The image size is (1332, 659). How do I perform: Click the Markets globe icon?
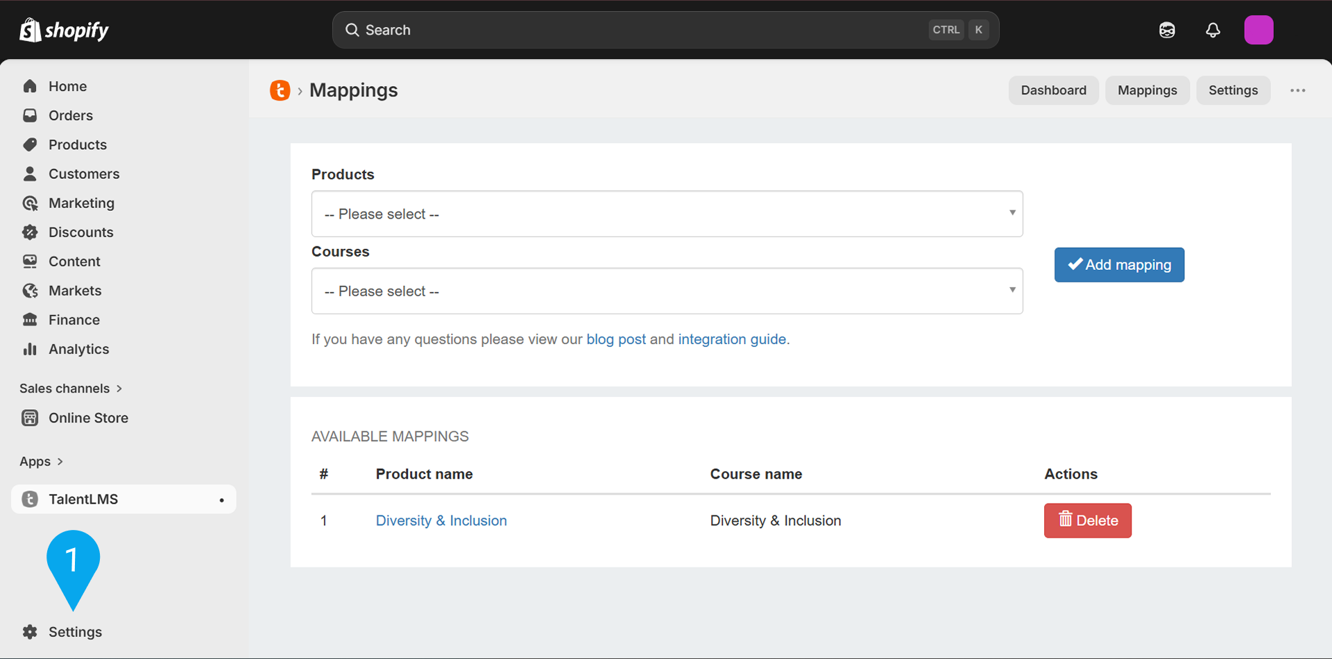[30, 290]
